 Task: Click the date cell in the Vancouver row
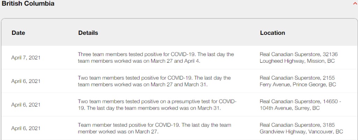pos(26,129)
